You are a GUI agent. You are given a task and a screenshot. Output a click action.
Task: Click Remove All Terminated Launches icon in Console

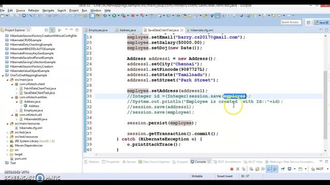coord(243,169)
